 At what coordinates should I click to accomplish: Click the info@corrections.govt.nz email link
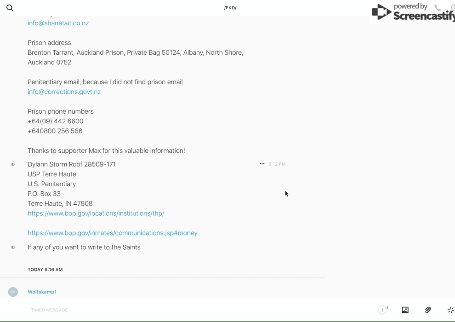[x=64, y=92]
